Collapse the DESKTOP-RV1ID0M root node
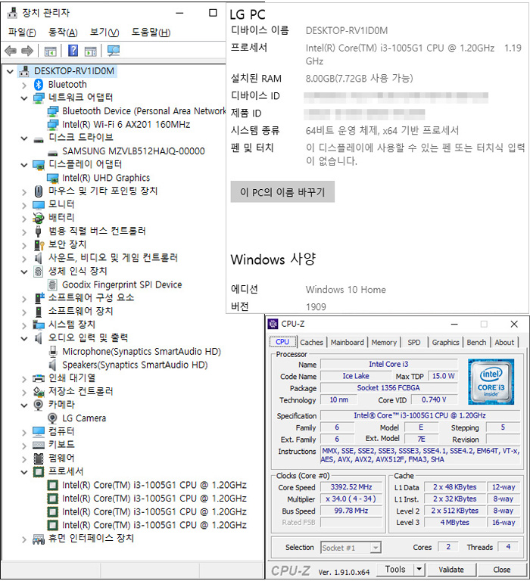 [11, 71]
